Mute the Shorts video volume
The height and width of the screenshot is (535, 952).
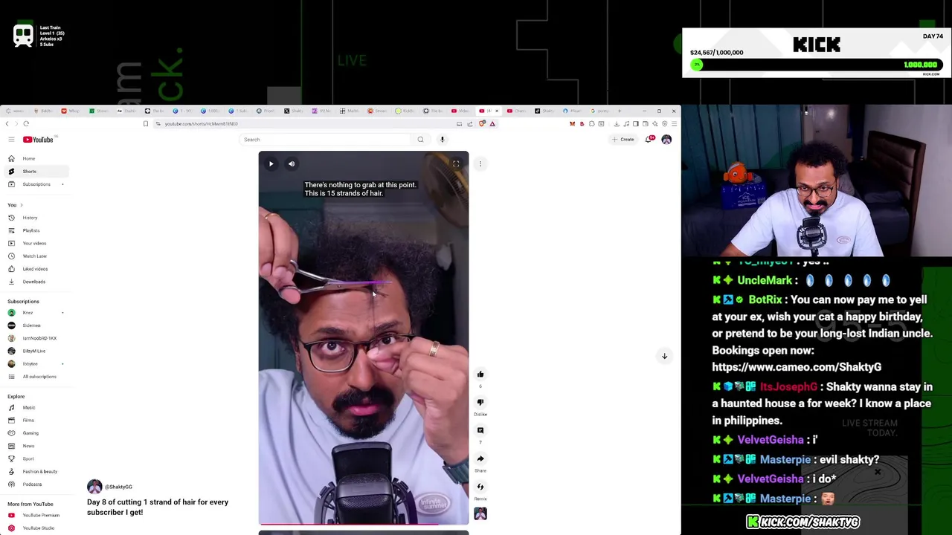tap(292, 164)
